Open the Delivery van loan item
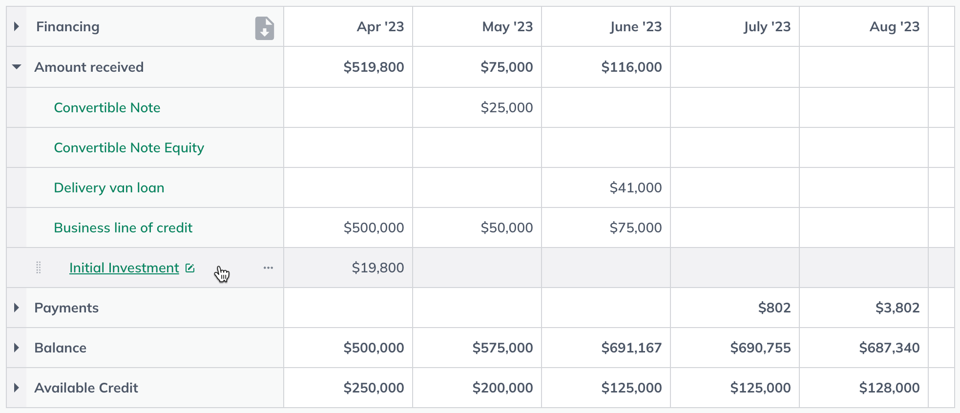Viewport: 960px width, 413px height. click(109, 187)
